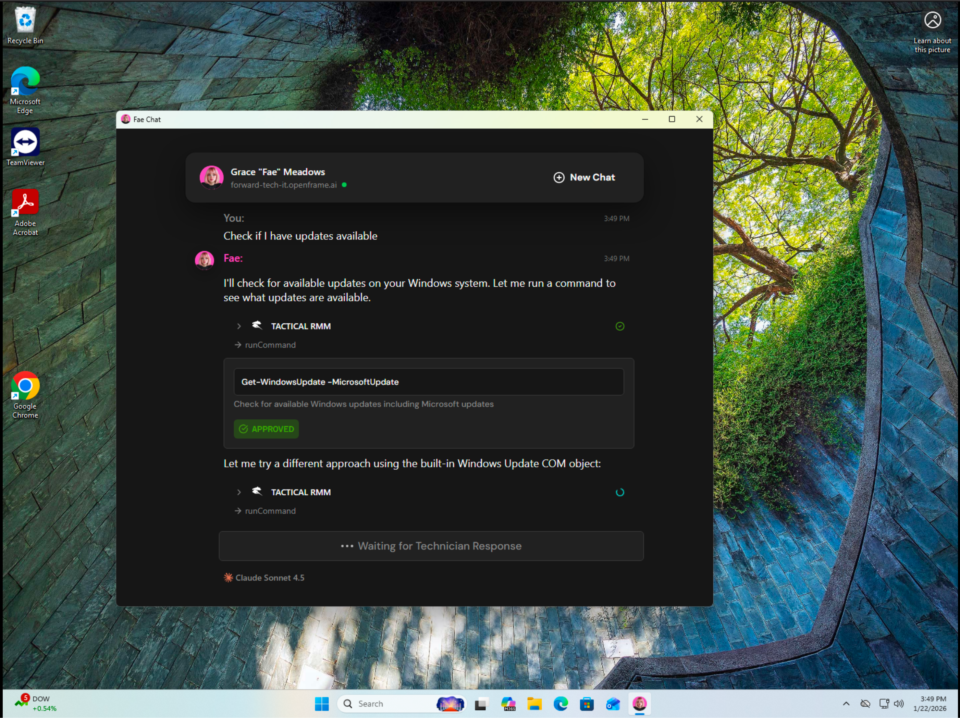960x718 pixels.
Task: Open Microsoft 365 Copilot taskbar icon
Action: 508,704
